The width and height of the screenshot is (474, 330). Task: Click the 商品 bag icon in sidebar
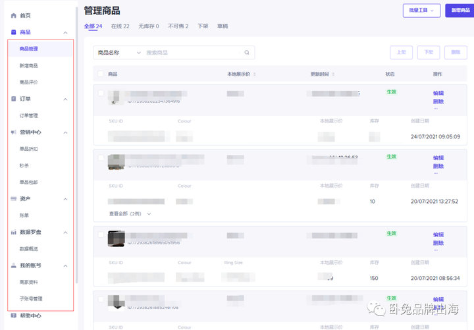click(14, 32)
